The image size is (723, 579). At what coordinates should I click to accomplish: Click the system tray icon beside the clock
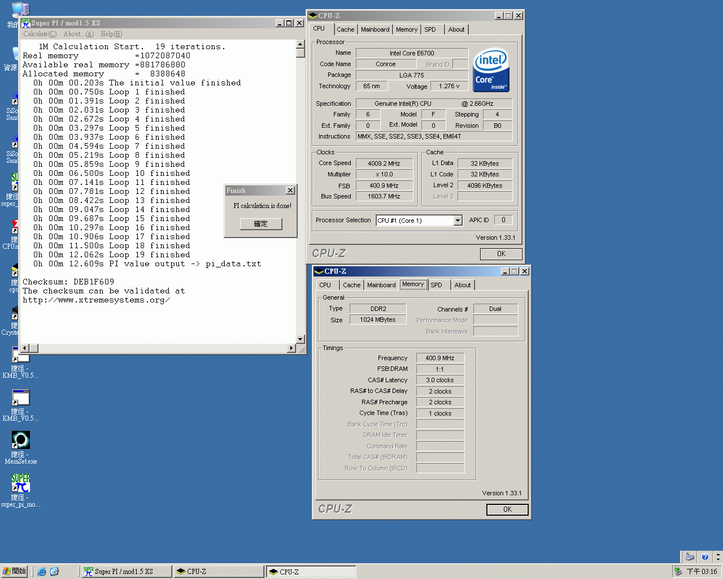tap(678, 572)
